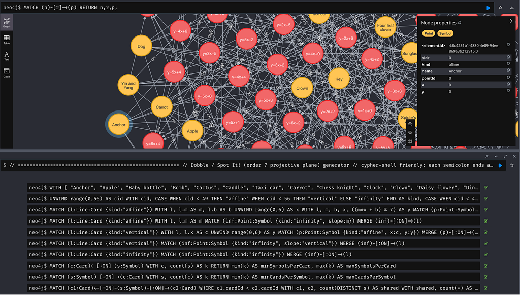Image resolution: width=520 pixels, height=295 pixels.
Task: Download the graph result using export icon
Action: pyautogui.click(x=512, y=8)
